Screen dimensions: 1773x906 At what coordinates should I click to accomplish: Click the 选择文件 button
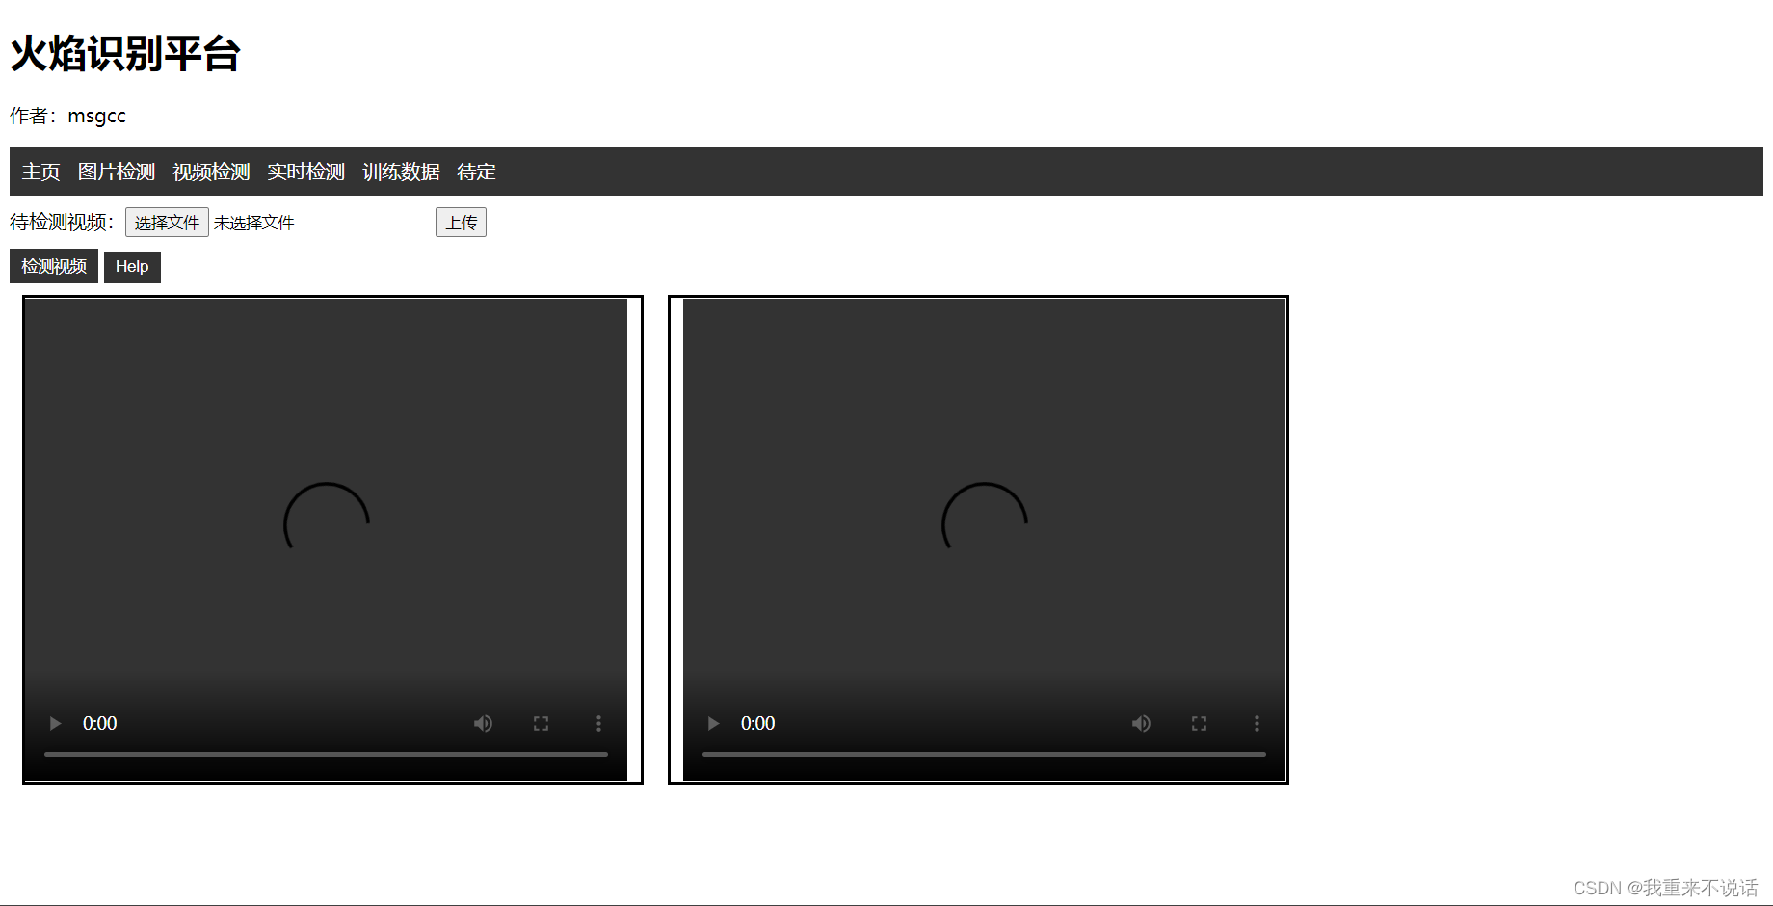tap(167, 223)
